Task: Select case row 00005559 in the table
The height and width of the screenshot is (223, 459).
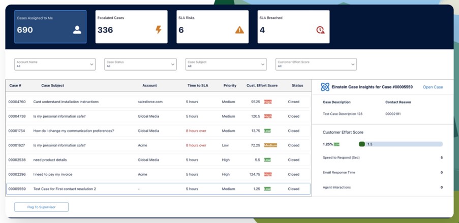Action: click(x=158, y=189)
